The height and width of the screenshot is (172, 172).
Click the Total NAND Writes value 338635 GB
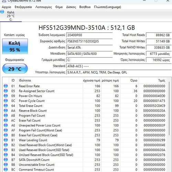[159, 47]
